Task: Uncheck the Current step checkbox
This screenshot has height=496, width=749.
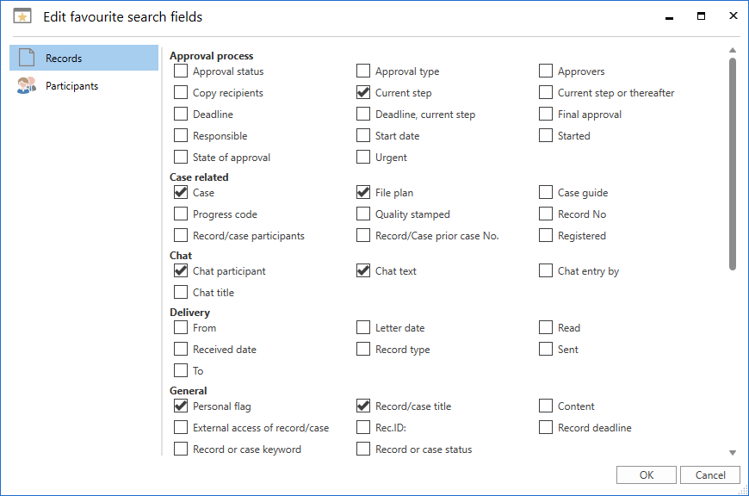Action: tap(363, 93)
